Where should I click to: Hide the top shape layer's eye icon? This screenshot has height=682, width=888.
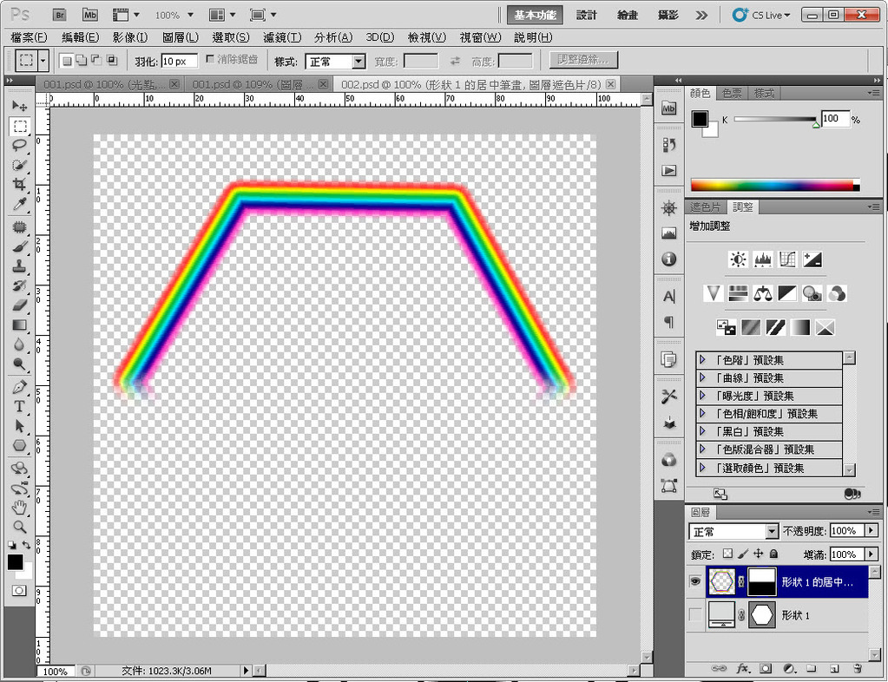[x=694, y=582]
